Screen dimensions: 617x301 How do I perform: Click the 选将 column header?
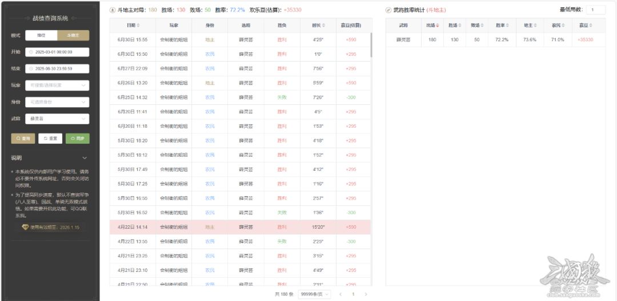(246, 26)
